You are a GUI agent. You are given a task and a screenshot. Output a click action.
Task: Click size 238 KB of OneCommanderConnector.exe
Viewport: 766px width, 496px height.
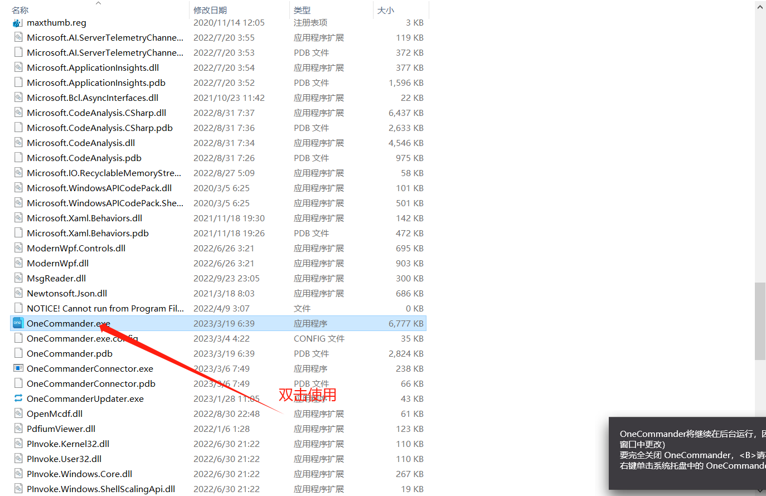[410, 368]
